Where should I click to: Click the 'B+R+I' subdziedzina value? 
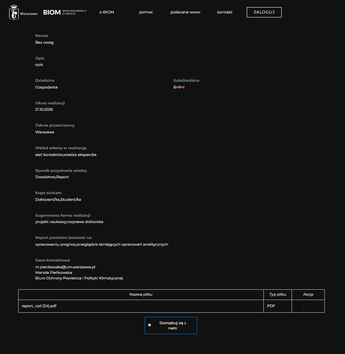coord(179,87)
